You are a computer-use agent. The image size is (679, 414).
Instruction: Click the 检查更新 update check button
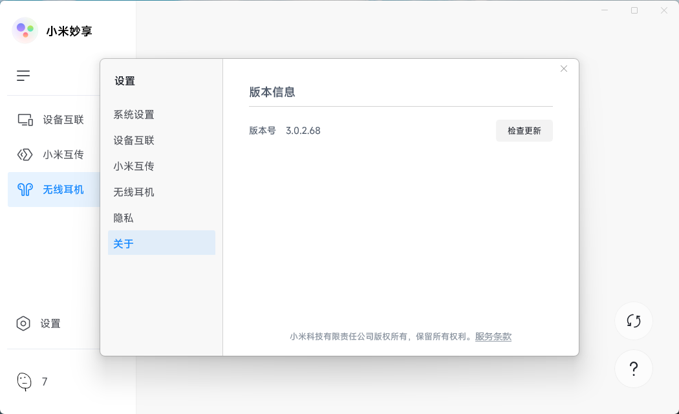click(x=524, y=130)
